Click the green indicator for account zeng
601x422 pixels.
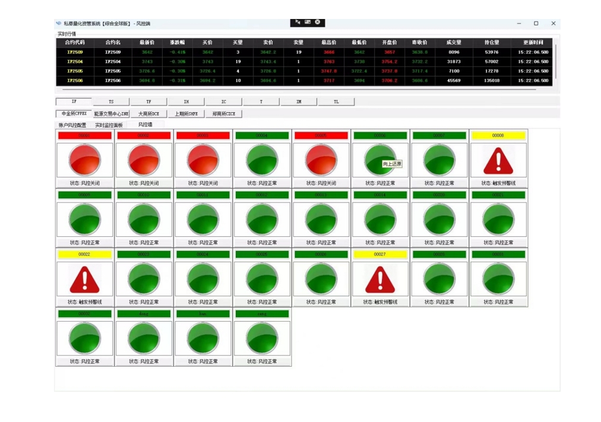pyautogui.click(x=262, y=338)
